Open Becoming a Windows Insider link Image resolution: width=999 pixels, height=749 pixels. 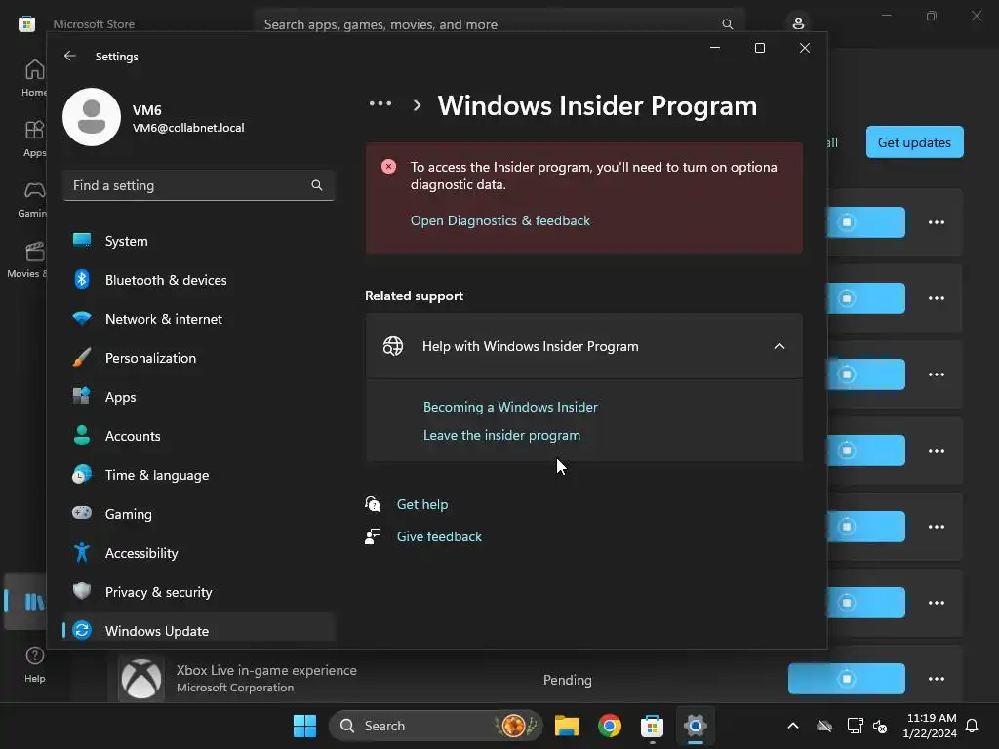510,407
